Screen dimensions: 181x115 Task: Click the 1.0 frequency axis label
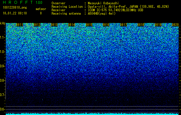[3, 52]
